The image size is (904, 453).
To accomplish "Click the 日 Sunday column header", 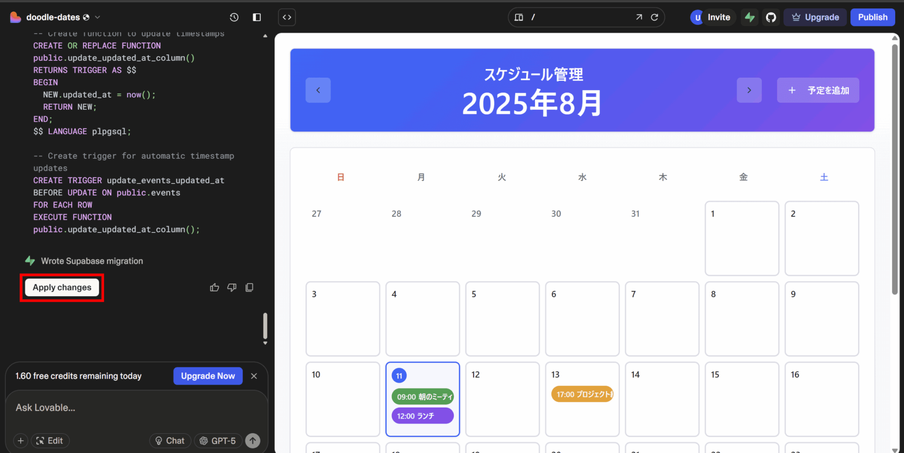I will tap(341, 177).
